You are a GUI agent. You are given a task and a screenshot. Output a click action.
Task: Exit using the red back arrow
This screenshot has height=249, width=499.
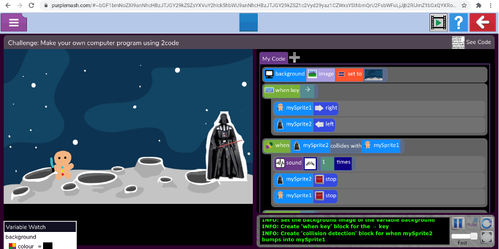click(482, 22)
